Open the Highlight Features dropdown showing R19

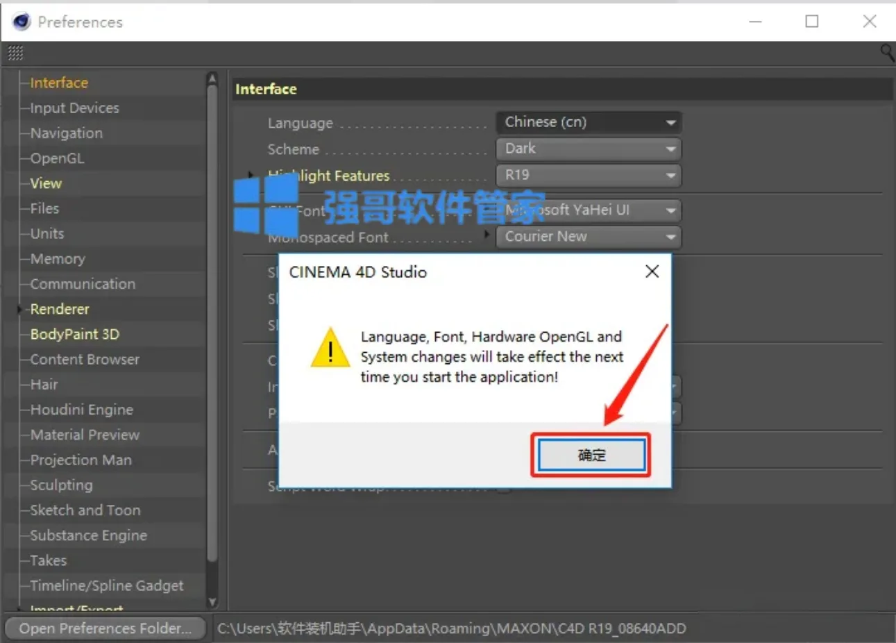(589, 175)
